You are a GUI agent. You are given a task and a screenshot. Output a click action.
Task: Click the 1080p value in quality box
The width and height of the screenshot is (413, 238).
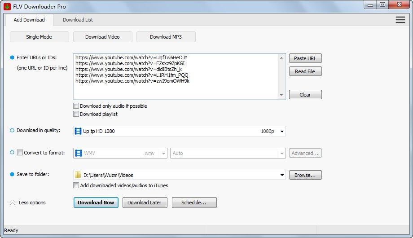268,131
